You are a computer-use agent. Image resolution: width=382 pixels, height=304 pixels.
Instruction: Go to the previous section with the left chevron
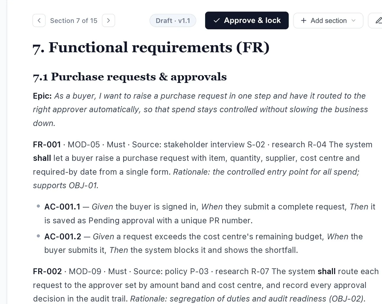pos(39,20)
